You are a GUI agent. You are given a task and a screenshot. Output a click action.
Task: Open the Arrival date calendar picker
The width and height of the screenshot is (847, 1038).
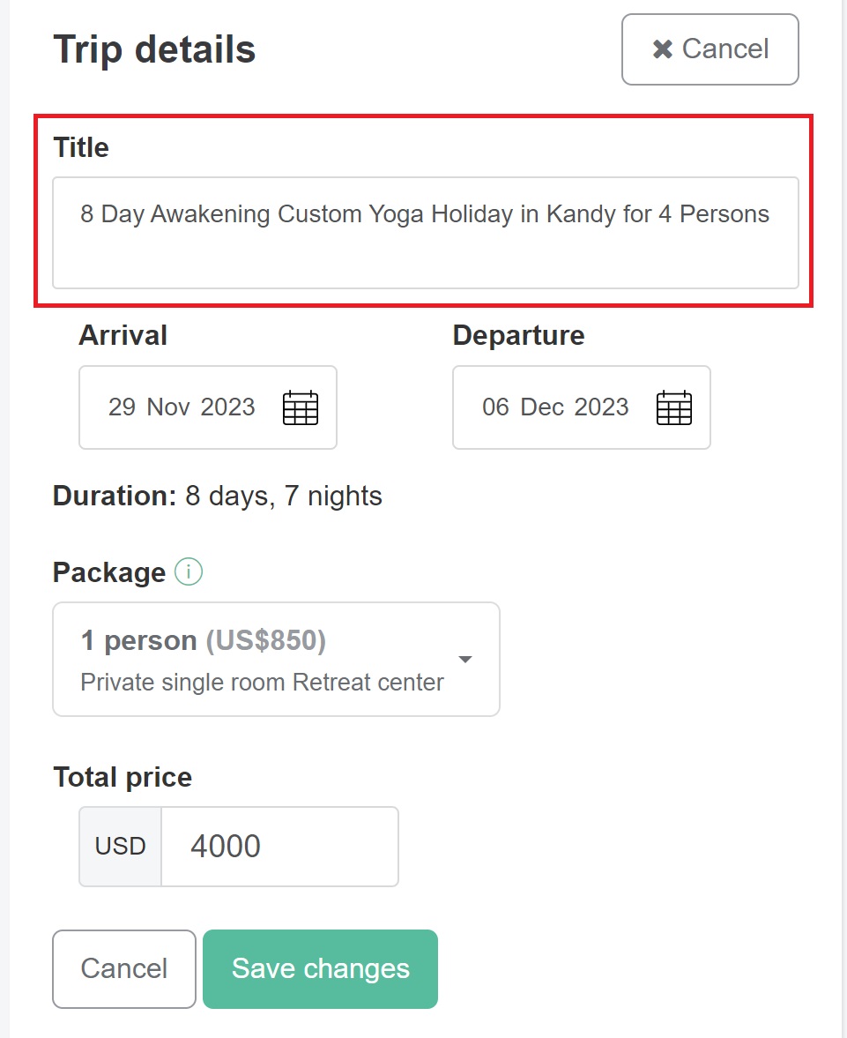(x=300, y=407)
